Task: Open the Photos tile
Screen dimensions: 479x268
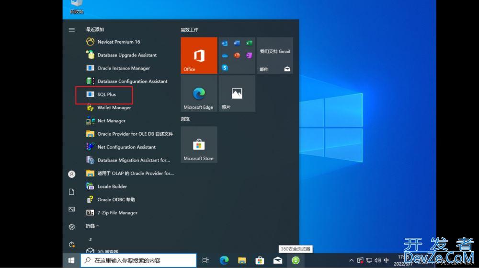Action: pos(237,93)
